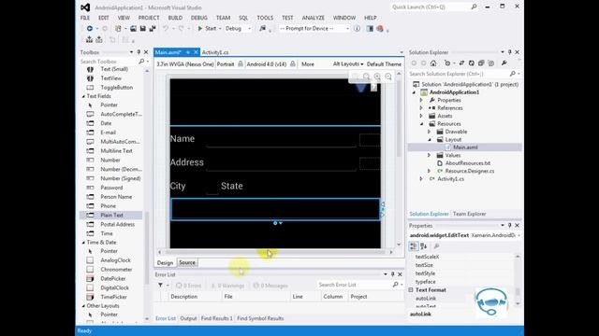
Task: Click zoom in icon on designer
Action: click(377, 77)
